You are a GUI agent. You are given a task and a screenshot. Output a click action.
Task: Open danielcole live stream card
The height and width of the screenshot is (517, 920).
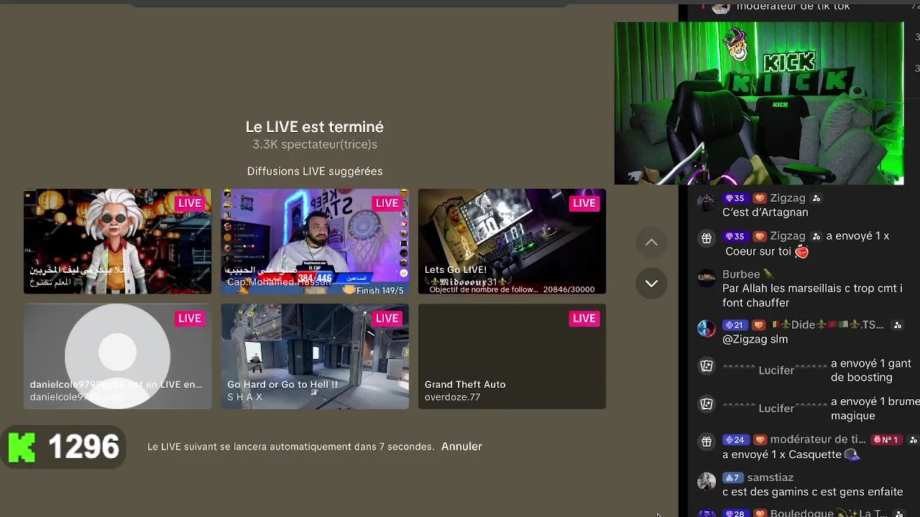[x=118, y=356]
